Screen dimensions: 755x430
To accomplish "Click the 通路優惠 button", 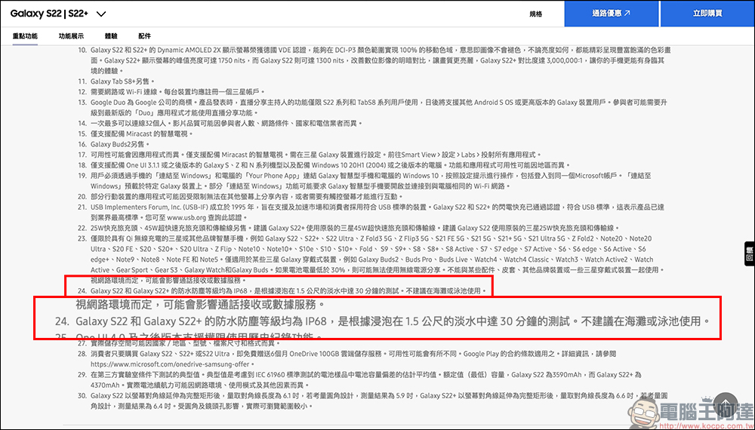I will pos(611,14).
